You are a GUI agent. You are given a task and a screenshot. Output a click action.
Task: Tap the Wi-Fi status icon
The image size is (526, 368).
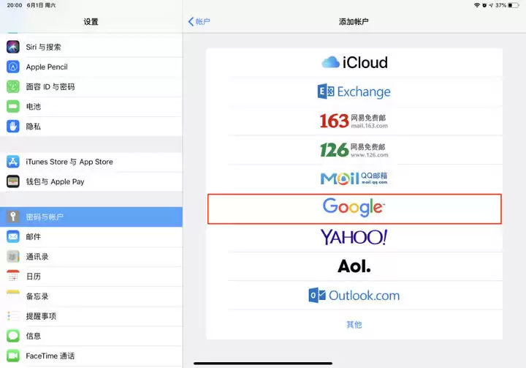click(476, 5)
